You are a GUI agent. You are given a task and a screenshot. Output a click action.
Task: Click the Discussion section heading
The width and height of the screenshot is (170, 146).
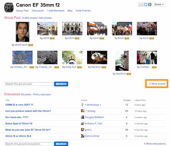(x=12, y=94)
